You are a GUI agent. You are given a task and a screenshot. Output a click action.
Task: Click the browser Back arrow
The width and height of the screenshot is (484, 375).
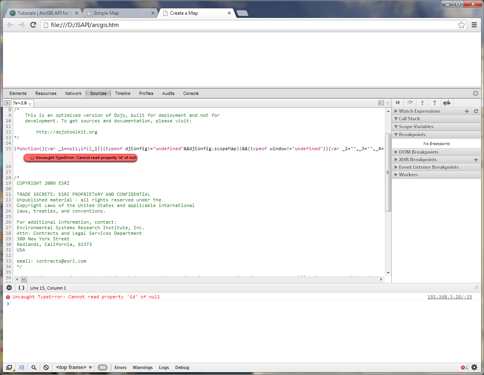10,25
